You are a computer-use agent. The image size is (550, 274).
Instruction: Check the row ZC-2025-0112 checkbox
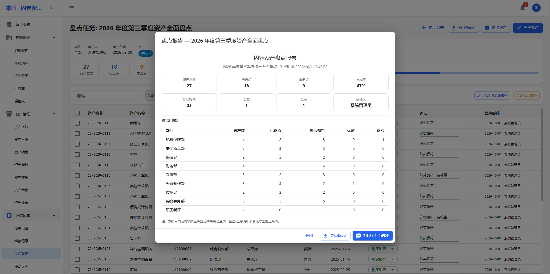click(77, 123)
